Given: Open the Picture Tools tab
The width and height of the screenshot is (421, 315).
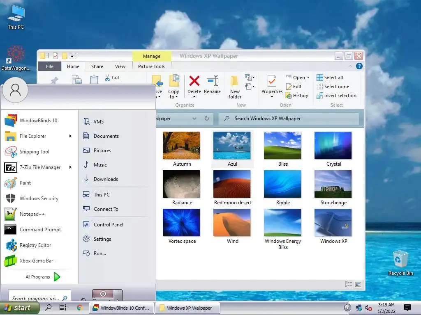Looking at the screenshot, I should [151, 66].
